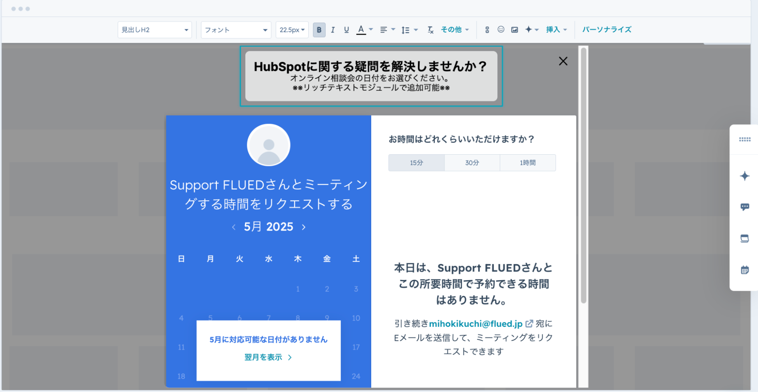Select calendar date 11
The image size is (758, 392).
pos(181,347)
